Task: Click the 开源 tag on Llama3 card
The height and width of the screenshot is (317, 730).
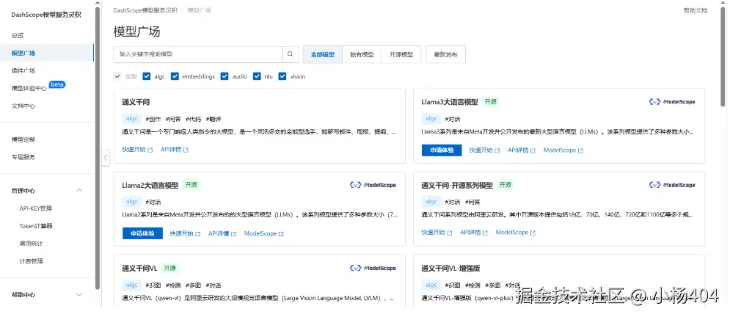Action: [x=490, y=102]
